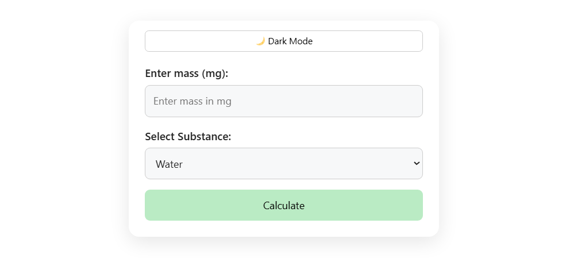
Task: Click the 'Select Substance:' label
Action: [x=188, y=137]
